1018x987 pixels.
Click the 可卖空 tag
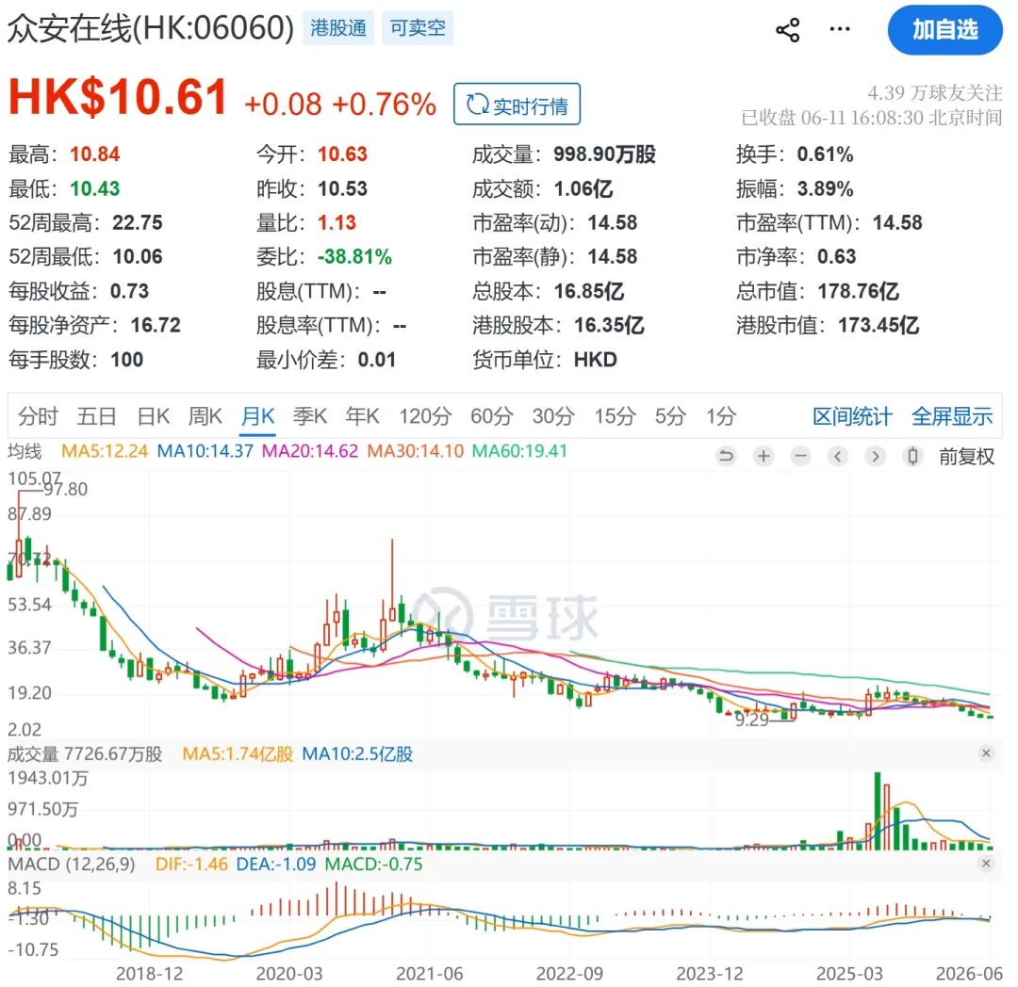click(x=418, y=28)
